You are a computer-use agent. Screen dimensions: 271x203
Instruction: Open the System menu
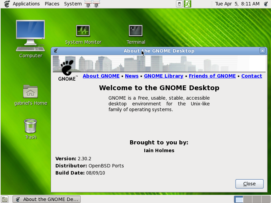pos(73,4)
